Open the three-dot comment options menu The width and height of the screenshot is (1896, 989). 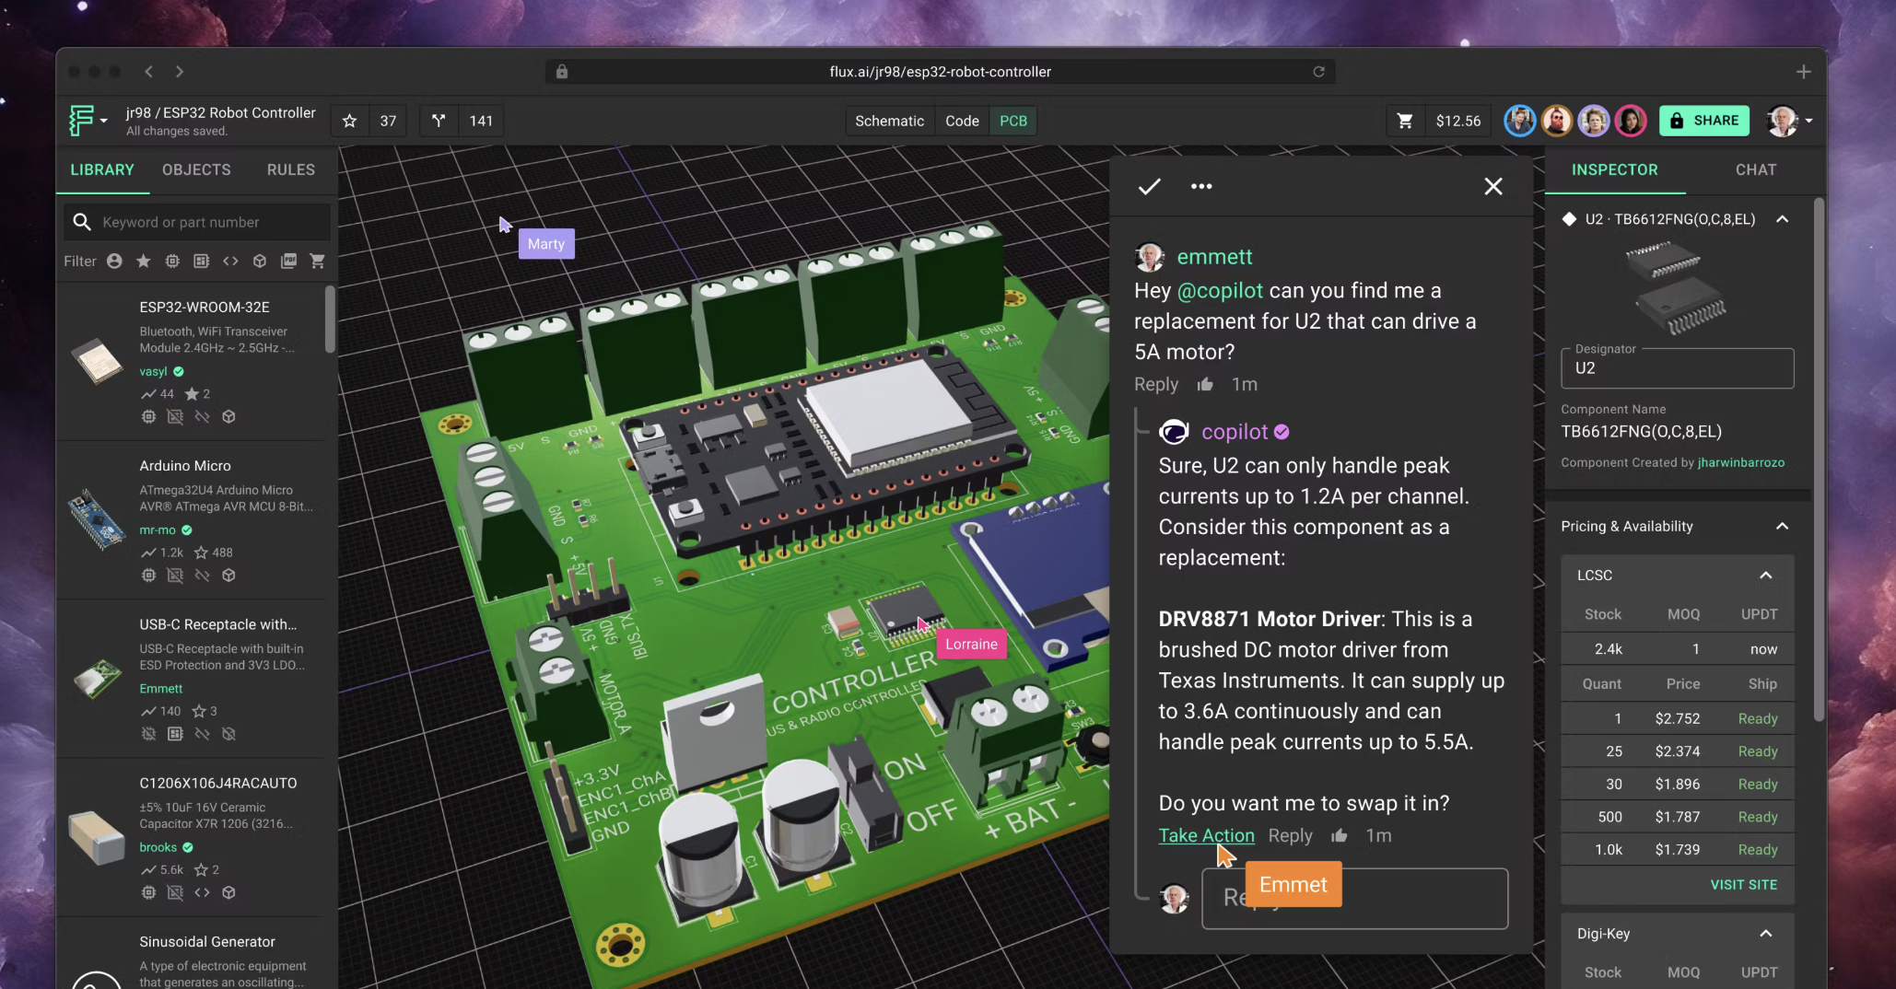[x=1201, y=186]
